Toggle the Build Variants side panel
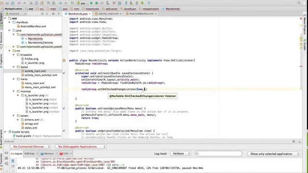Screen dimensions: 308x173 click(1, 138)
